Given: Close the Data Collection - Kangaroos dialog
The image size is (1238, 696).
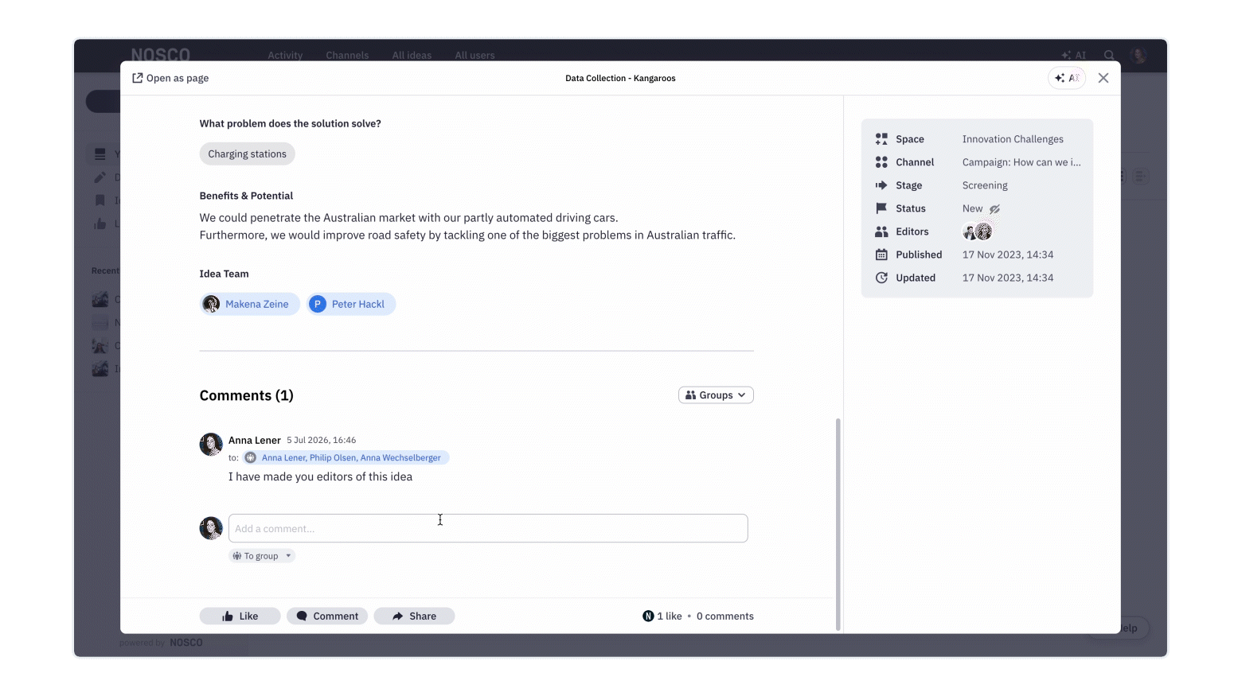Looking at the screenshot, I should (1103, 78).
